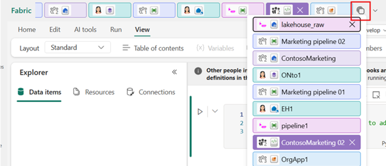Select lakehouse_raw in the open tabs list
Screen dimensions: 386x166
click(x=307, y=24)
